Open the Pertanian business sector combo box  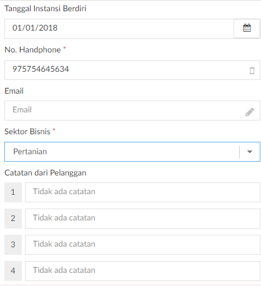[132, 152]
